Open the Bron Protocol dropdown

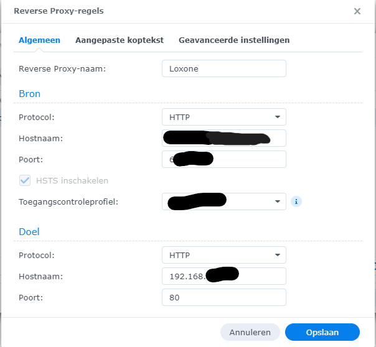(223, 117)
